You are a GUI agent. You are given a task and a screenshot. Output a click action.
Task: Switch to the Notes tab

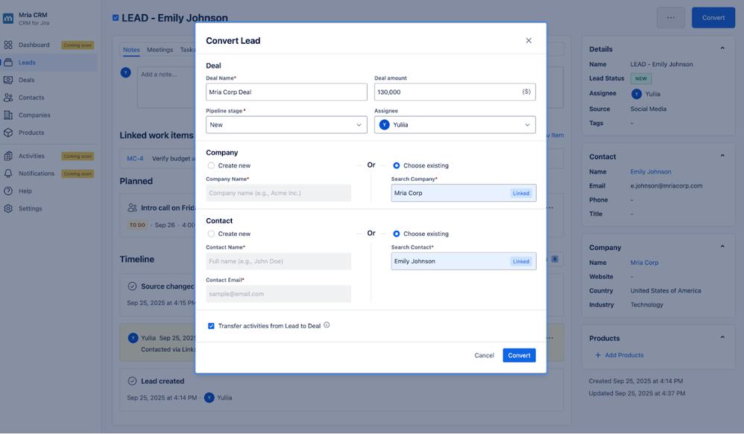pyautogui.click(x=131, y=50)
